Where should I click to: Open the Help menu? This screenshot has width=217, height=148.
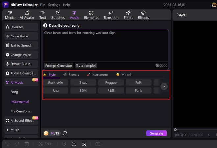coord(66,5)
